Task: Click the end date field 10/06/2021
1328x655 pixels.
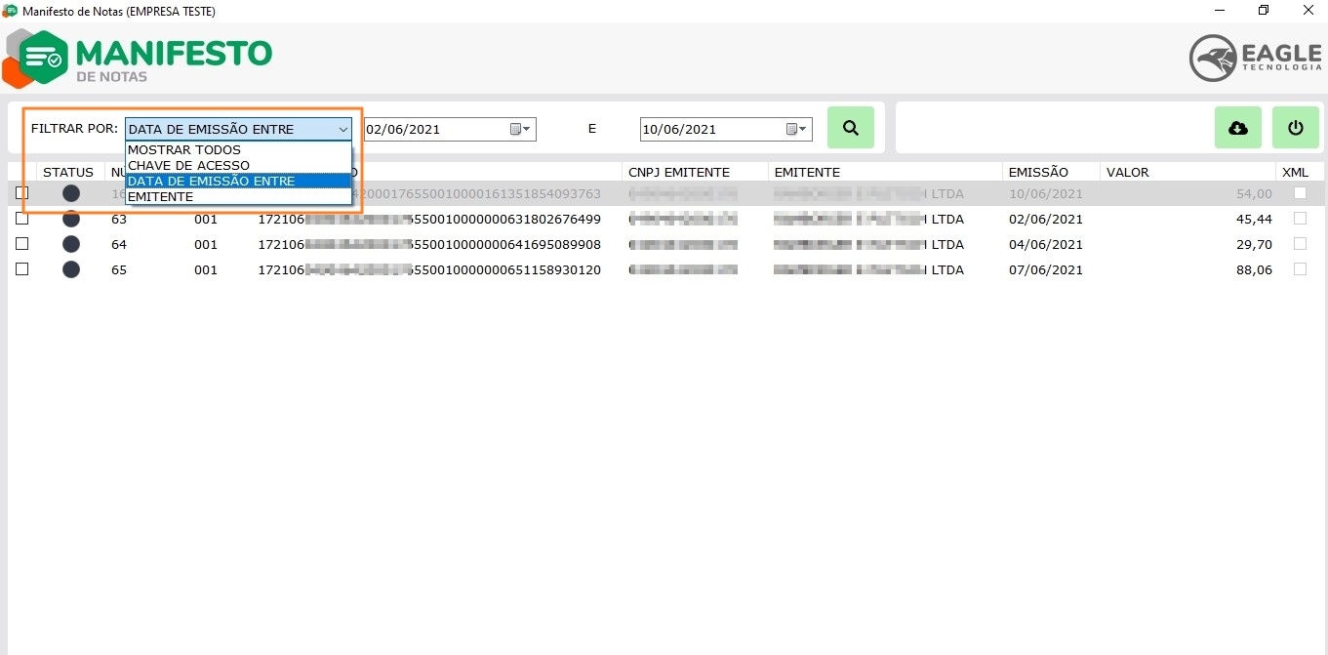Action: (710, 129)
